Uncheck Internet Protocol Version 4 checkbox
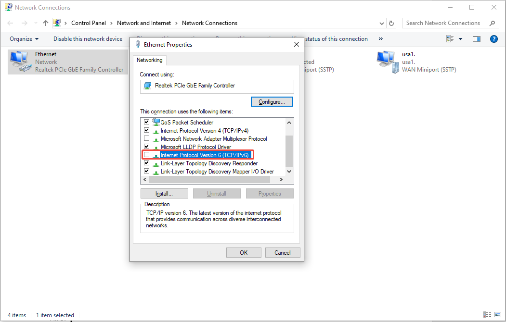 [x=146, y=130]
